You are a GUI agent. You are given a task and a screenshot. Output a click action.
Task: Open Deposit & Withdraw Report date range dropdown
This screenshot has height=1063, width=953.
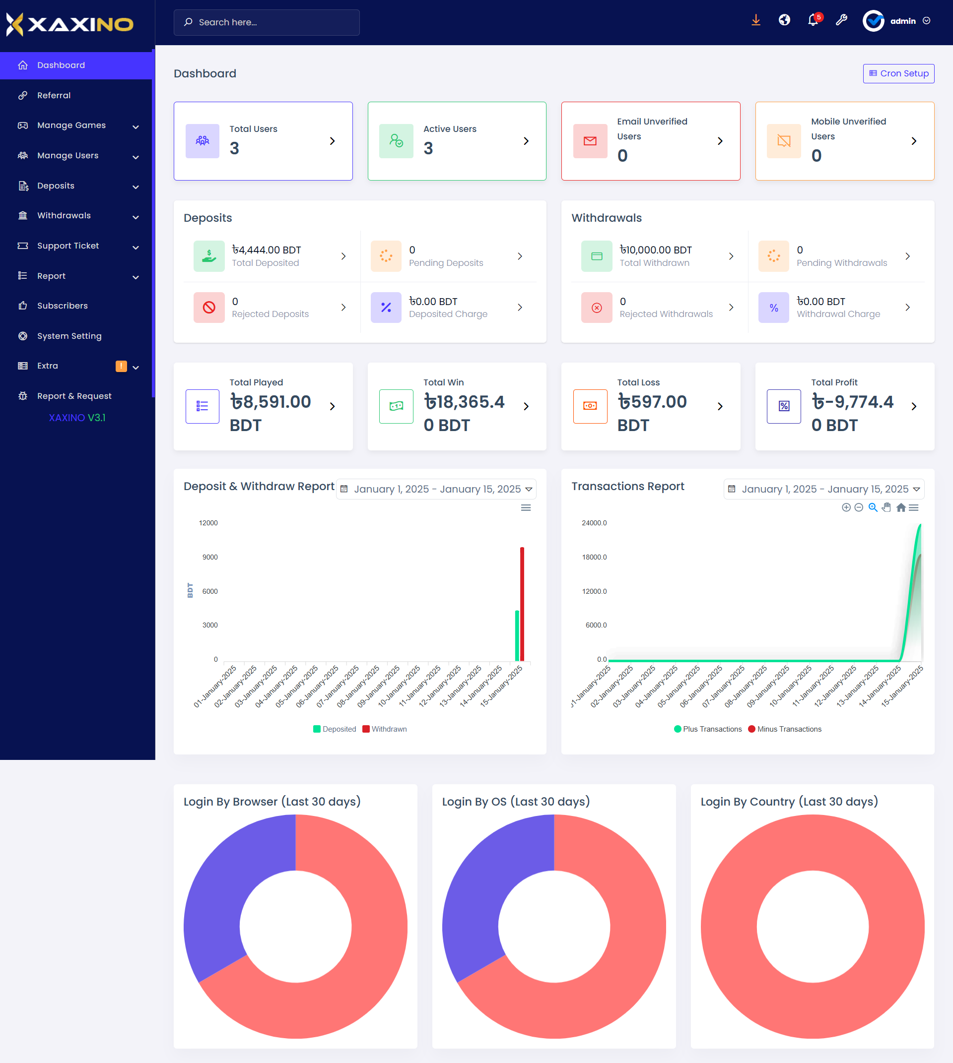pos(436,489)
